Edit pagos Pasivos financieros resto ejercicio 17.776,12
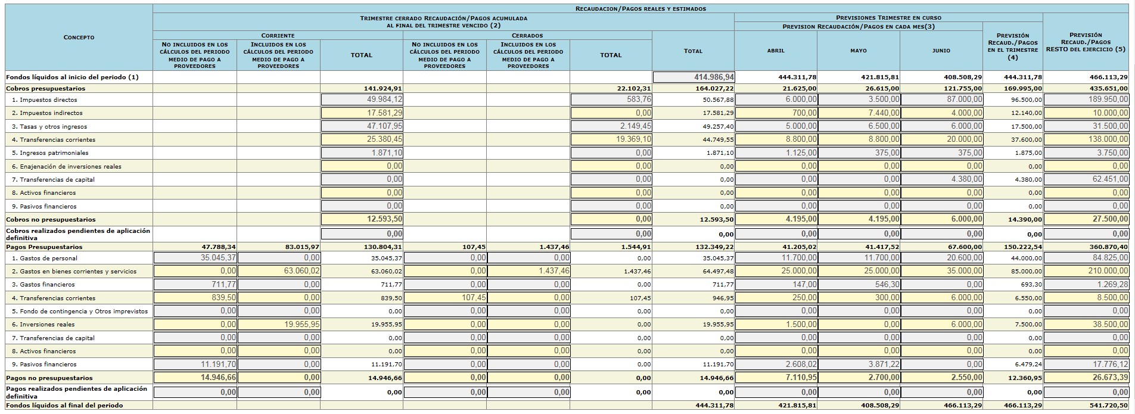Image resolution: width=1135 pixels, height=414 pixels. (x=1087, y=364)
